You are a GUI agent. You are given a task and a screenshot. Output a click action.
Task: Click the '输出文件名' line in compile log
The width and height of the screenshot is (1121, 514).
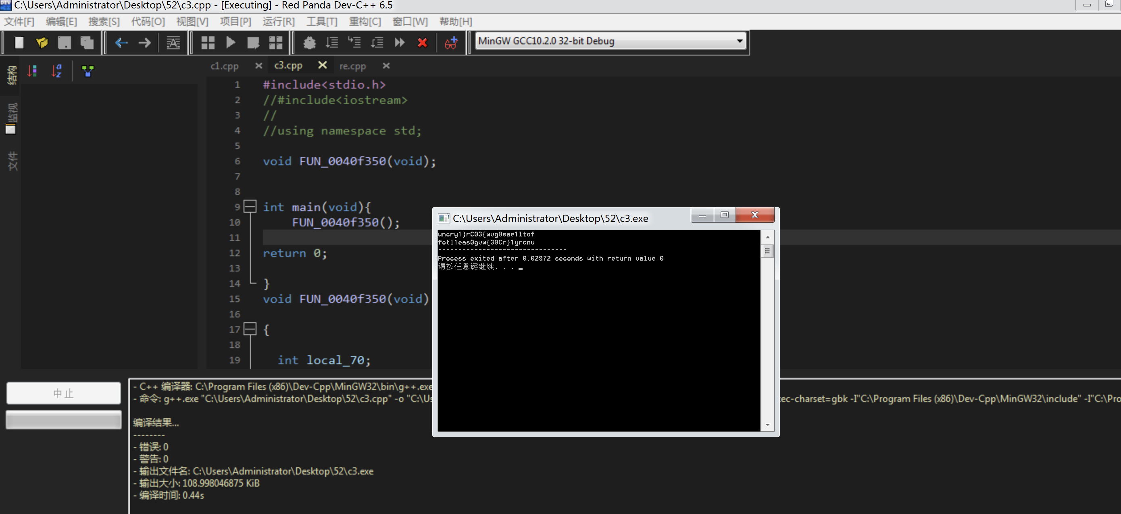pos(253,471)
